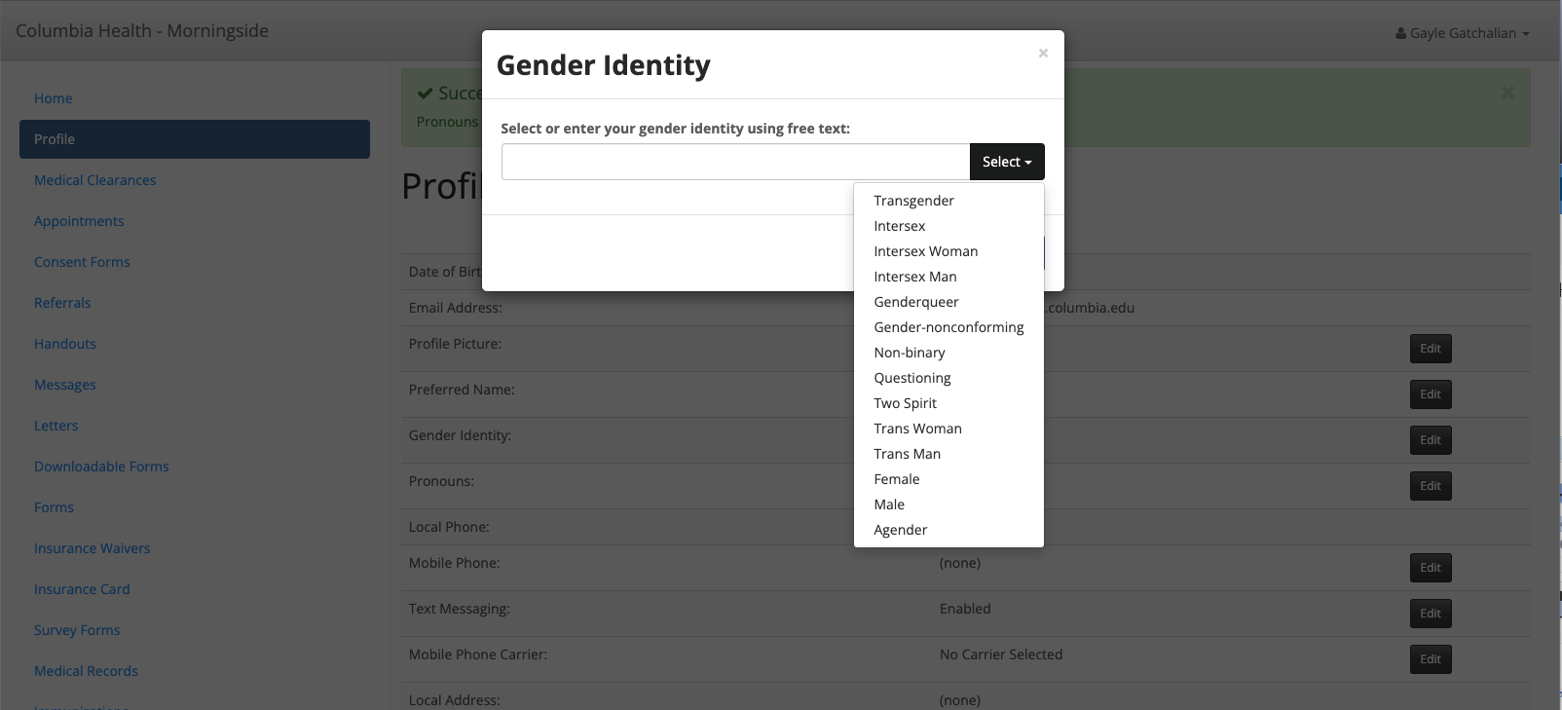Dismiss the green success alert
Viewport: 1562px width, 710px height.
pos(1507,93)
